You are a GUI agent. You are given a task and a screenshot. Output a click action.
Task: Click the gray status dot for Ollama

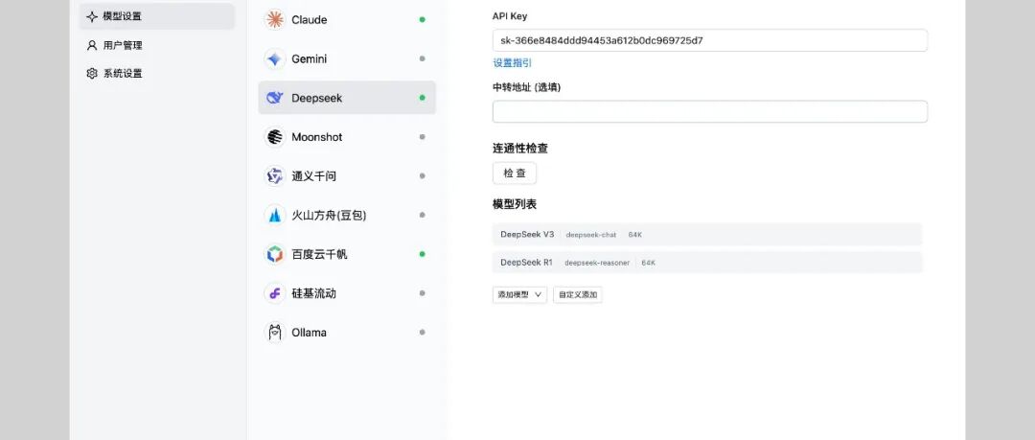click(x=423, y=332)
